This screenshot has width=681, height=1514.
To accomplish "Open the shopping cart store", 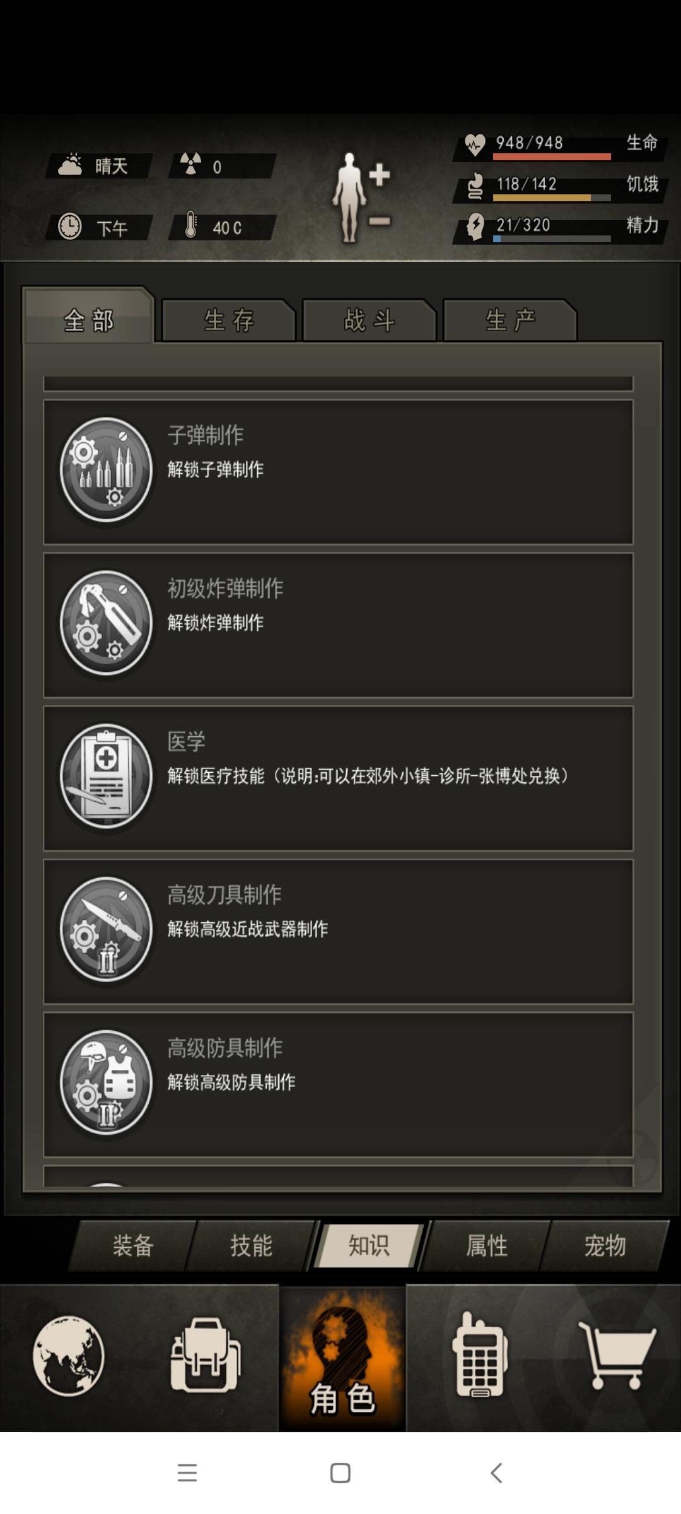I will click(618, 1354).
